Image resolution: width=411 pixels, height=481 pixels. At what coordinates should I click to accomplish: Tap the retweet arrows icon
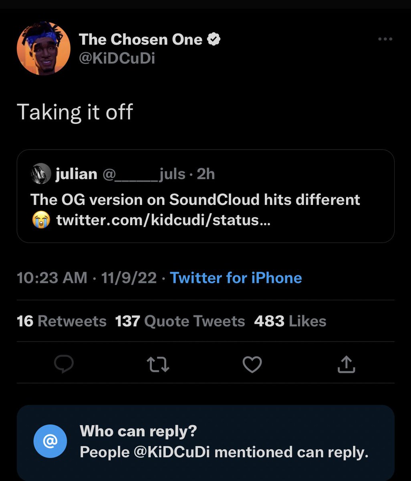click(158, 364)
